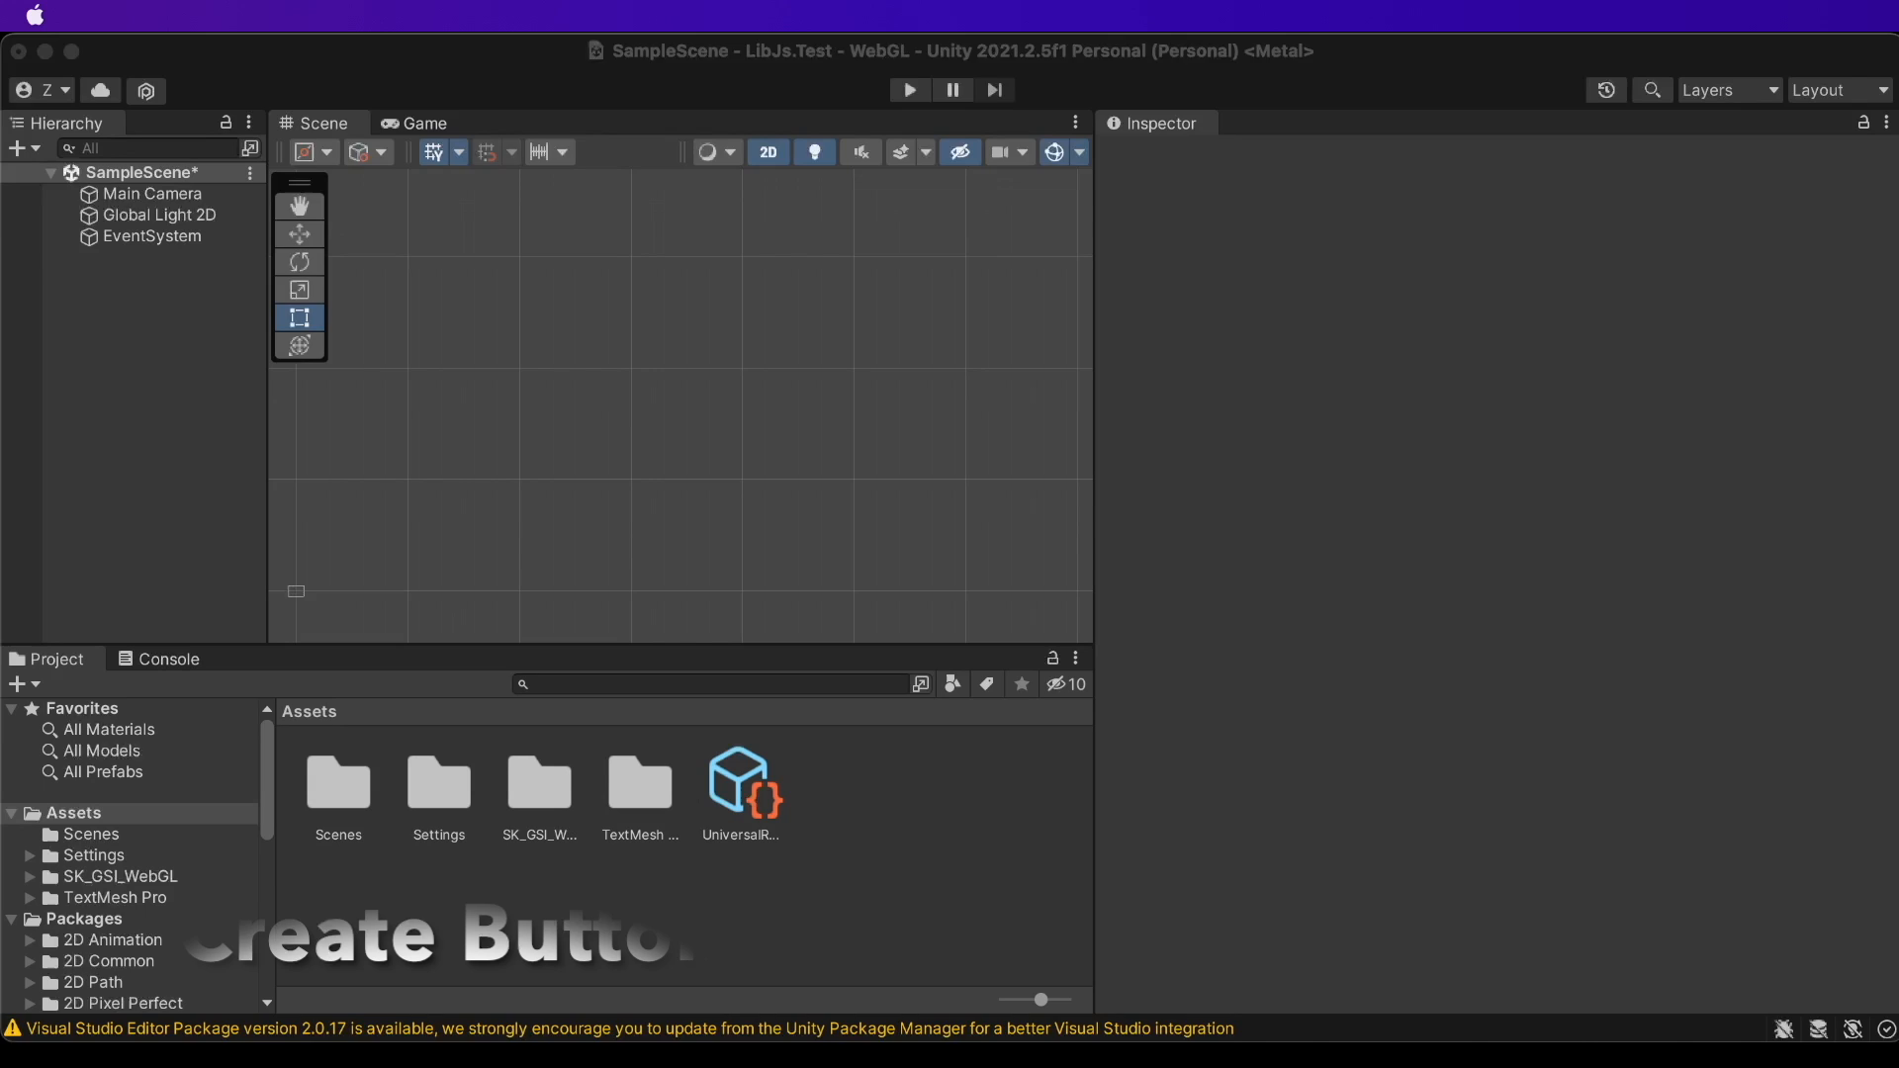The height and width of the screenshot is (1068, 1899).
Task: Open Inspector panel three-dot options menu
Action: point(1886,123)
